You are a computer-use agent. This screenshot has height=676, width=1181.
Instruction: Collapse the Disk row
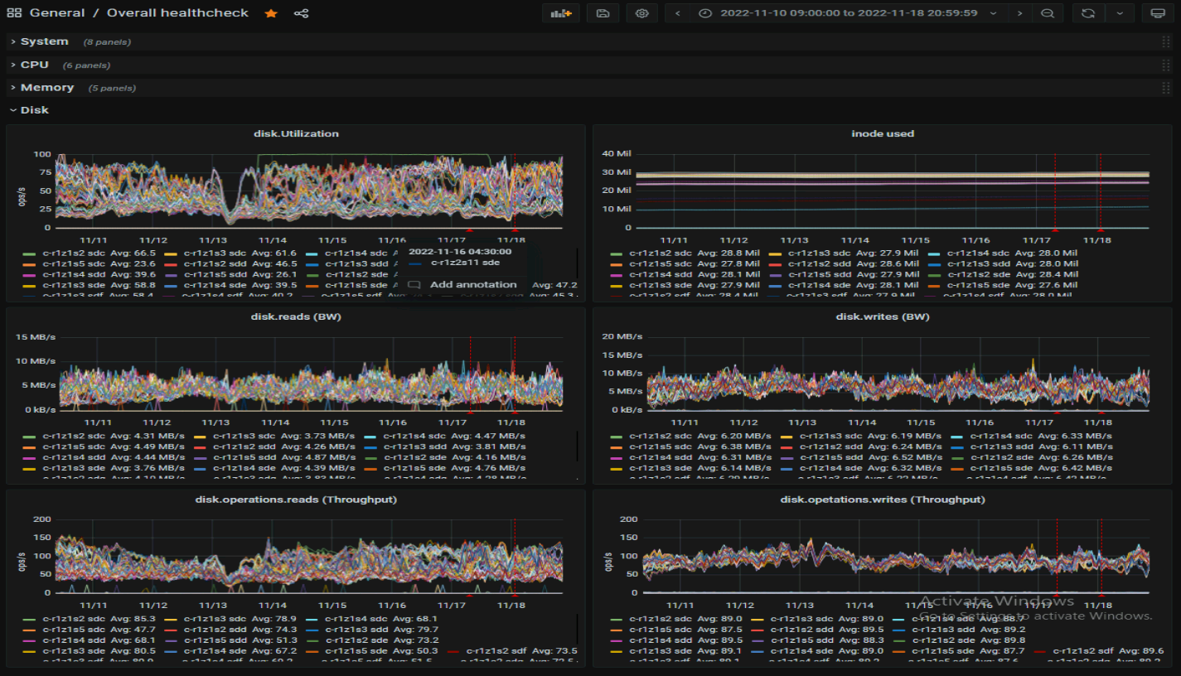34,110
